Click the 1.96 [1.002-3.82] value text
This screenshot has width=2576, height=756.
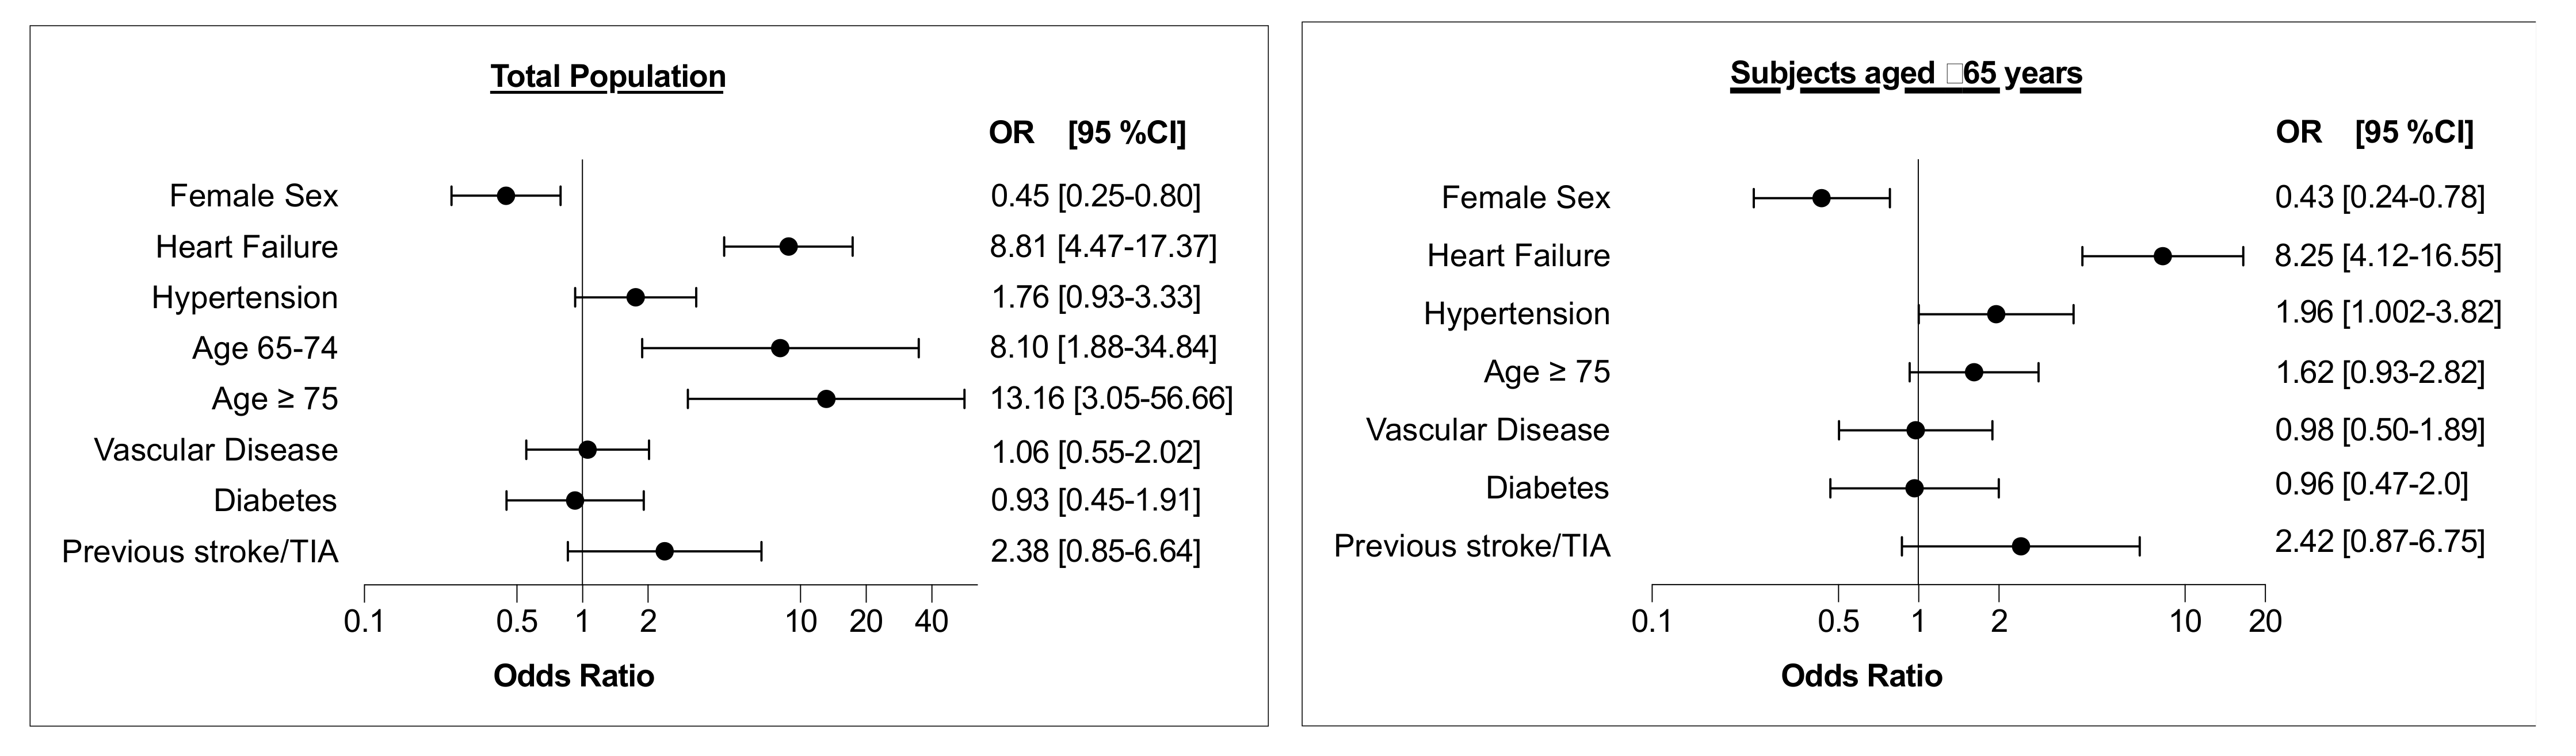click(x=2388, y=313)
